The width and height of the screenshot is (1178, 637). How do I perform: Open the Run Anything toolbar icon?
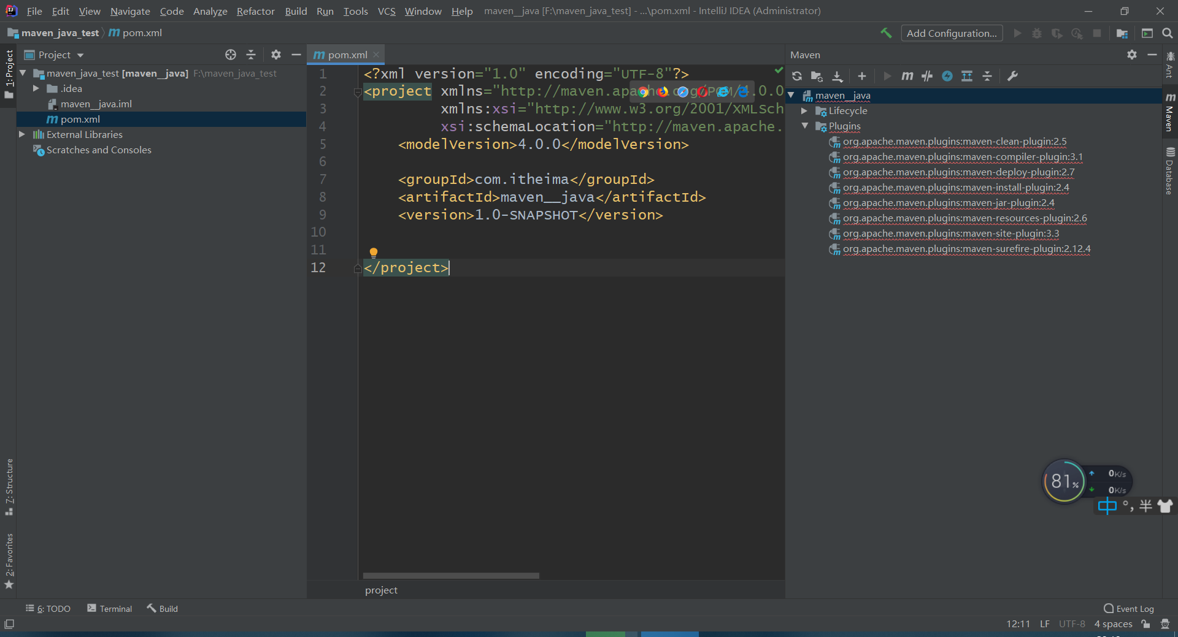point(1147,33)
